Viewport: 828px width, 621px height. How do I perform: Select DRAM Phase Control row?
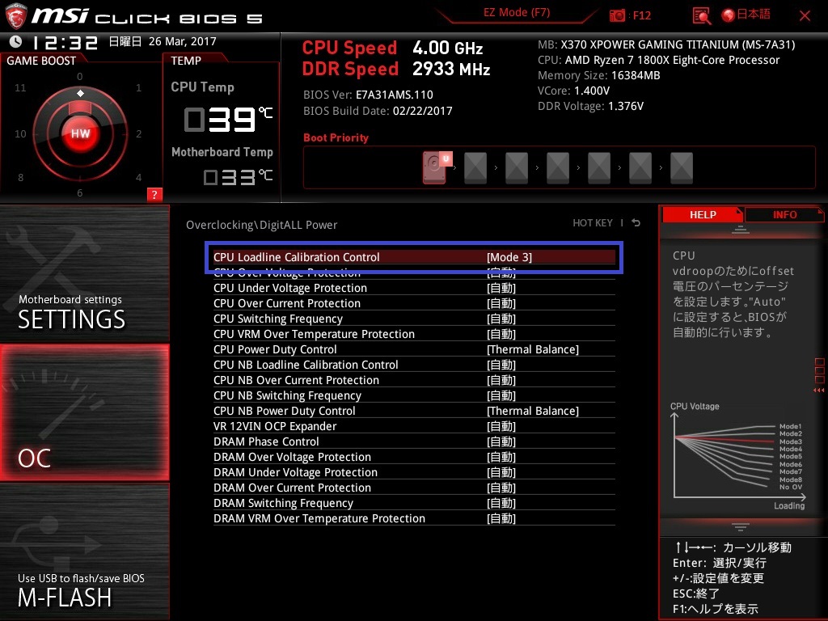(x=414, y=441)
